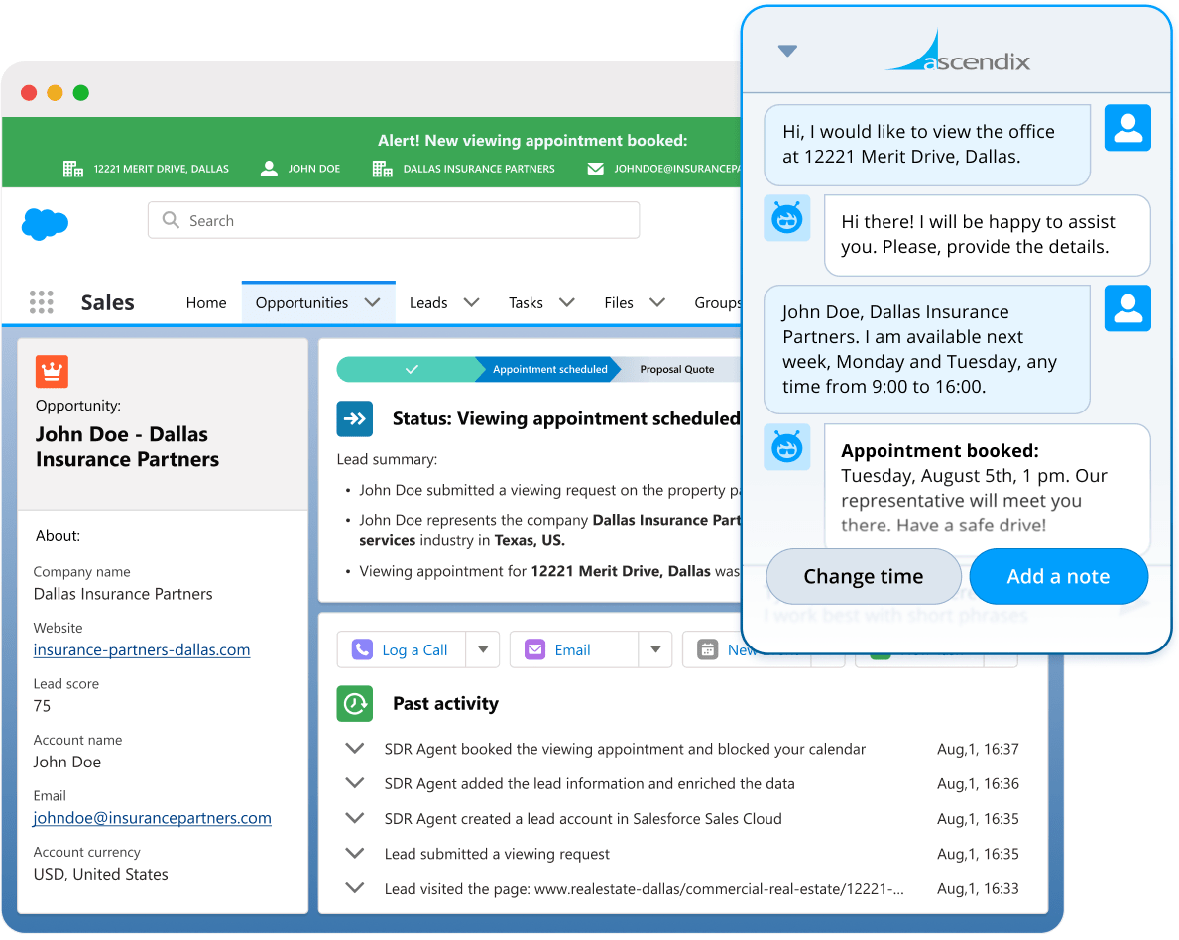Viewport: 1179px width, 940px height.
Task: Open the Tasks tab
Action: pos(526,302)
